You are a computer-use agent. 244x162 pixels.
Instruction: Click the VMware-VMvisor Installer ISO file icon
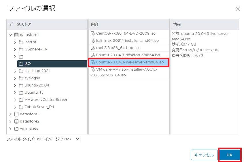[x=92, y=69]
